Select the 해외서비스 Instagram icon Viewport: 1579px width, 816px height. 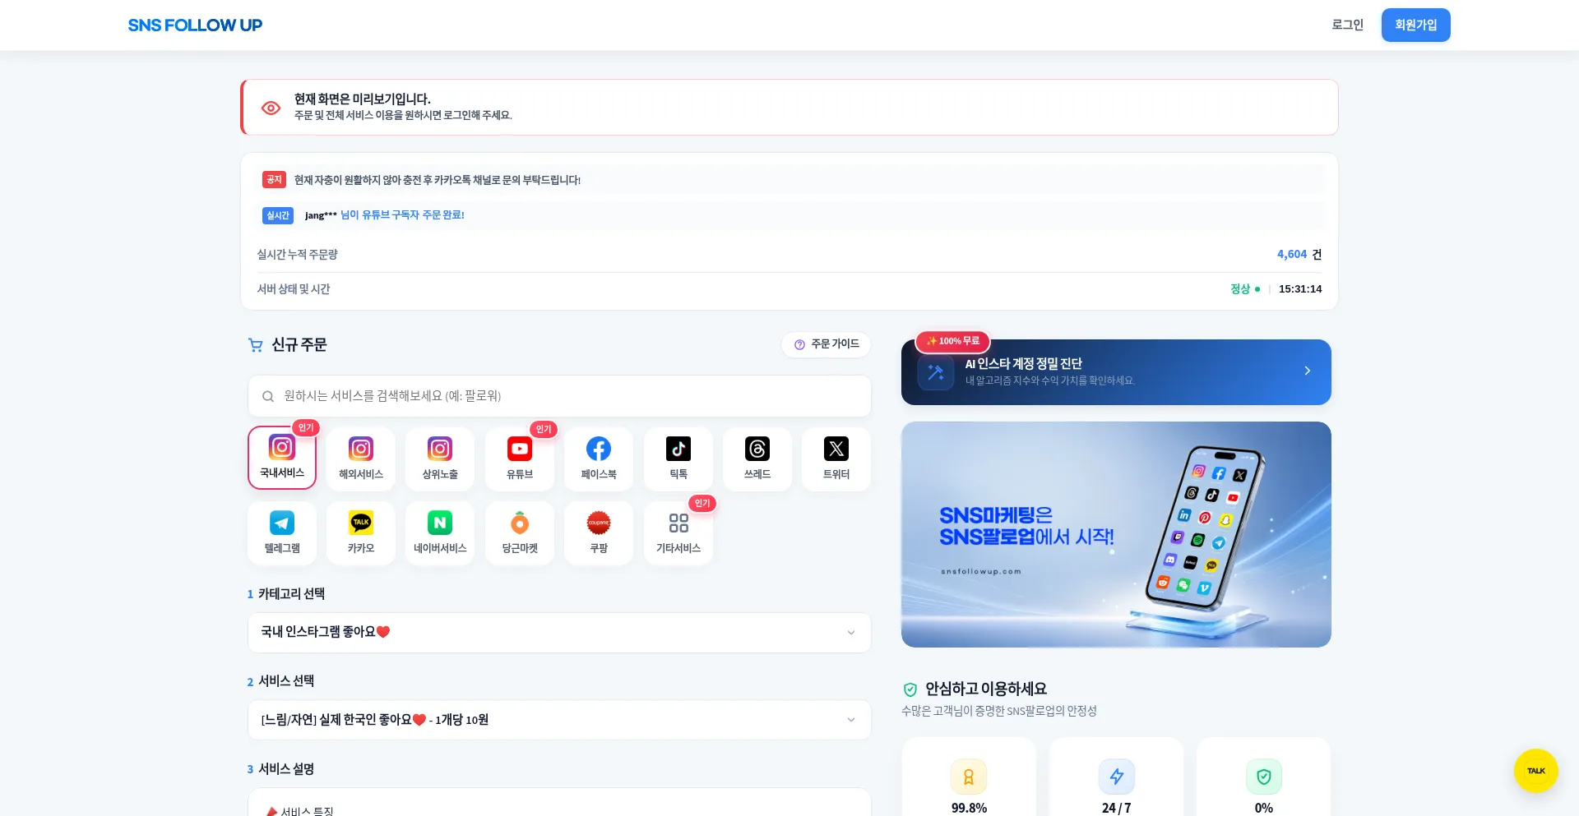361,449
